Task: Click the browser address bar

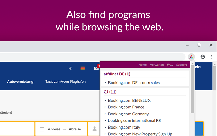Action: 93,57
